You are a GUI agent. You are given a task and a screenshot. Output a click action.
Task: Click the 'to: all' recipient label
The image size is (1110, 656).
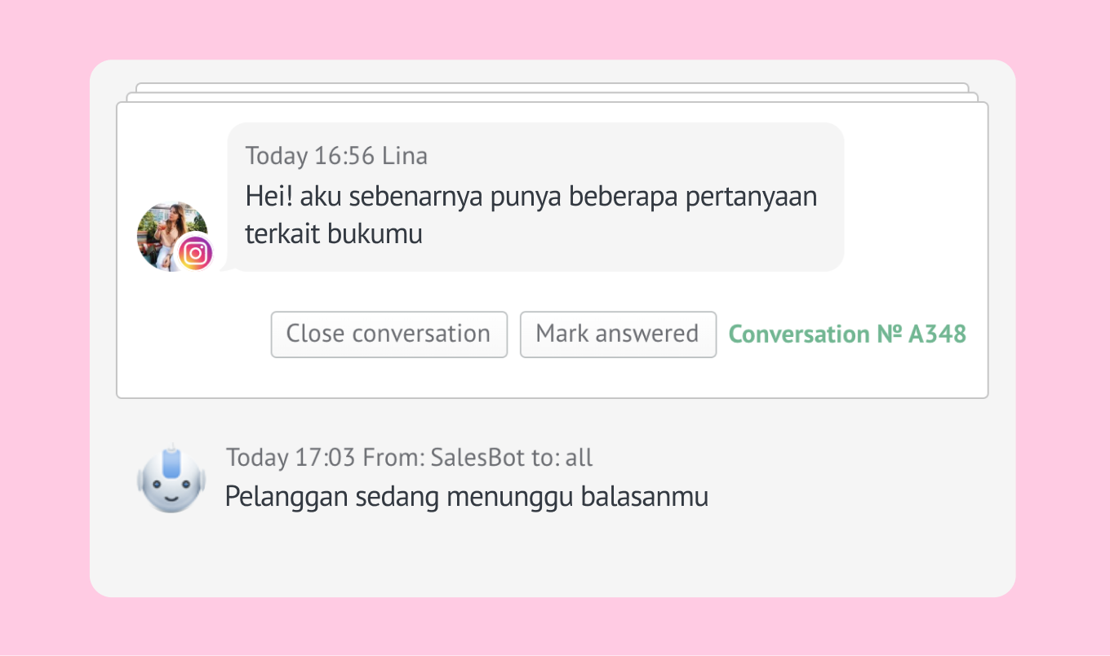click(x=562, y=458)
